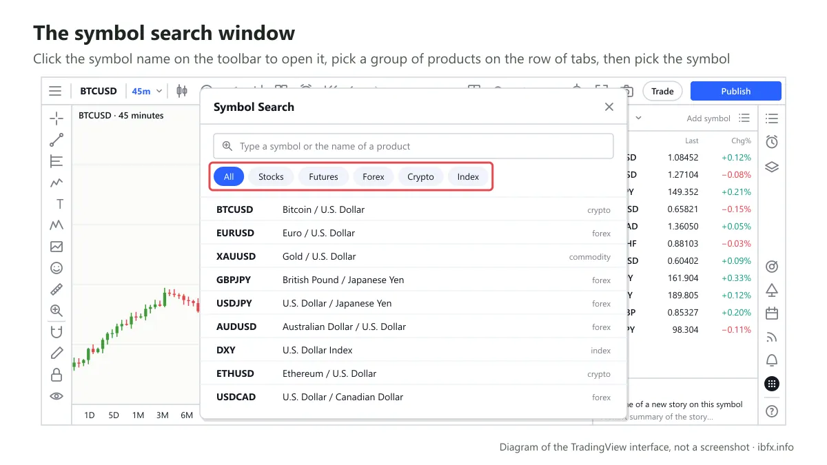This screenshot has width=827, height=465.
Task: Pick EURUSD Euro / U.S. Dollar result
Action: 413,233
